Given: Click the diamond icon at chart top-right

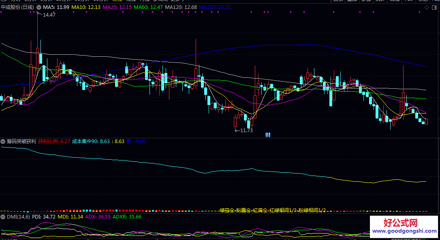Looking at the screenshot, I should (427, 8).
